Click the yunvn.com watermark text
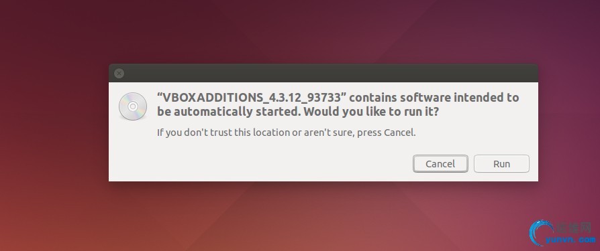 (570, 240)
